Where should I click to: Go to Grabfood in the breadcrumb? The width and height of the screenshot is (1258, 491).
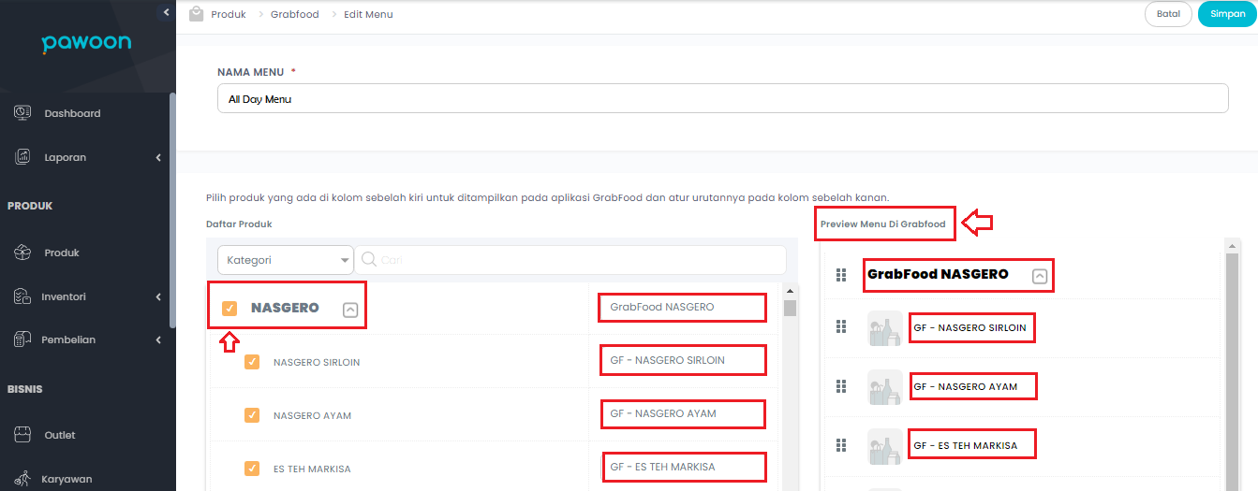[x=294, y=15]
